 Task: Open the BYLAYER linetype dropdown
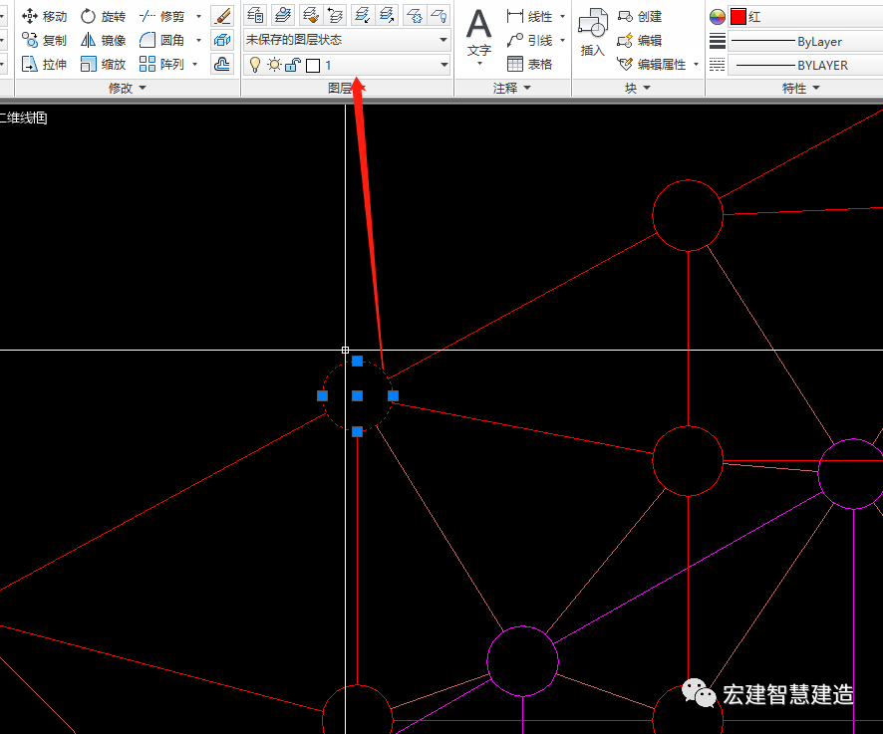pyautogui.click(x=806, y=65)
